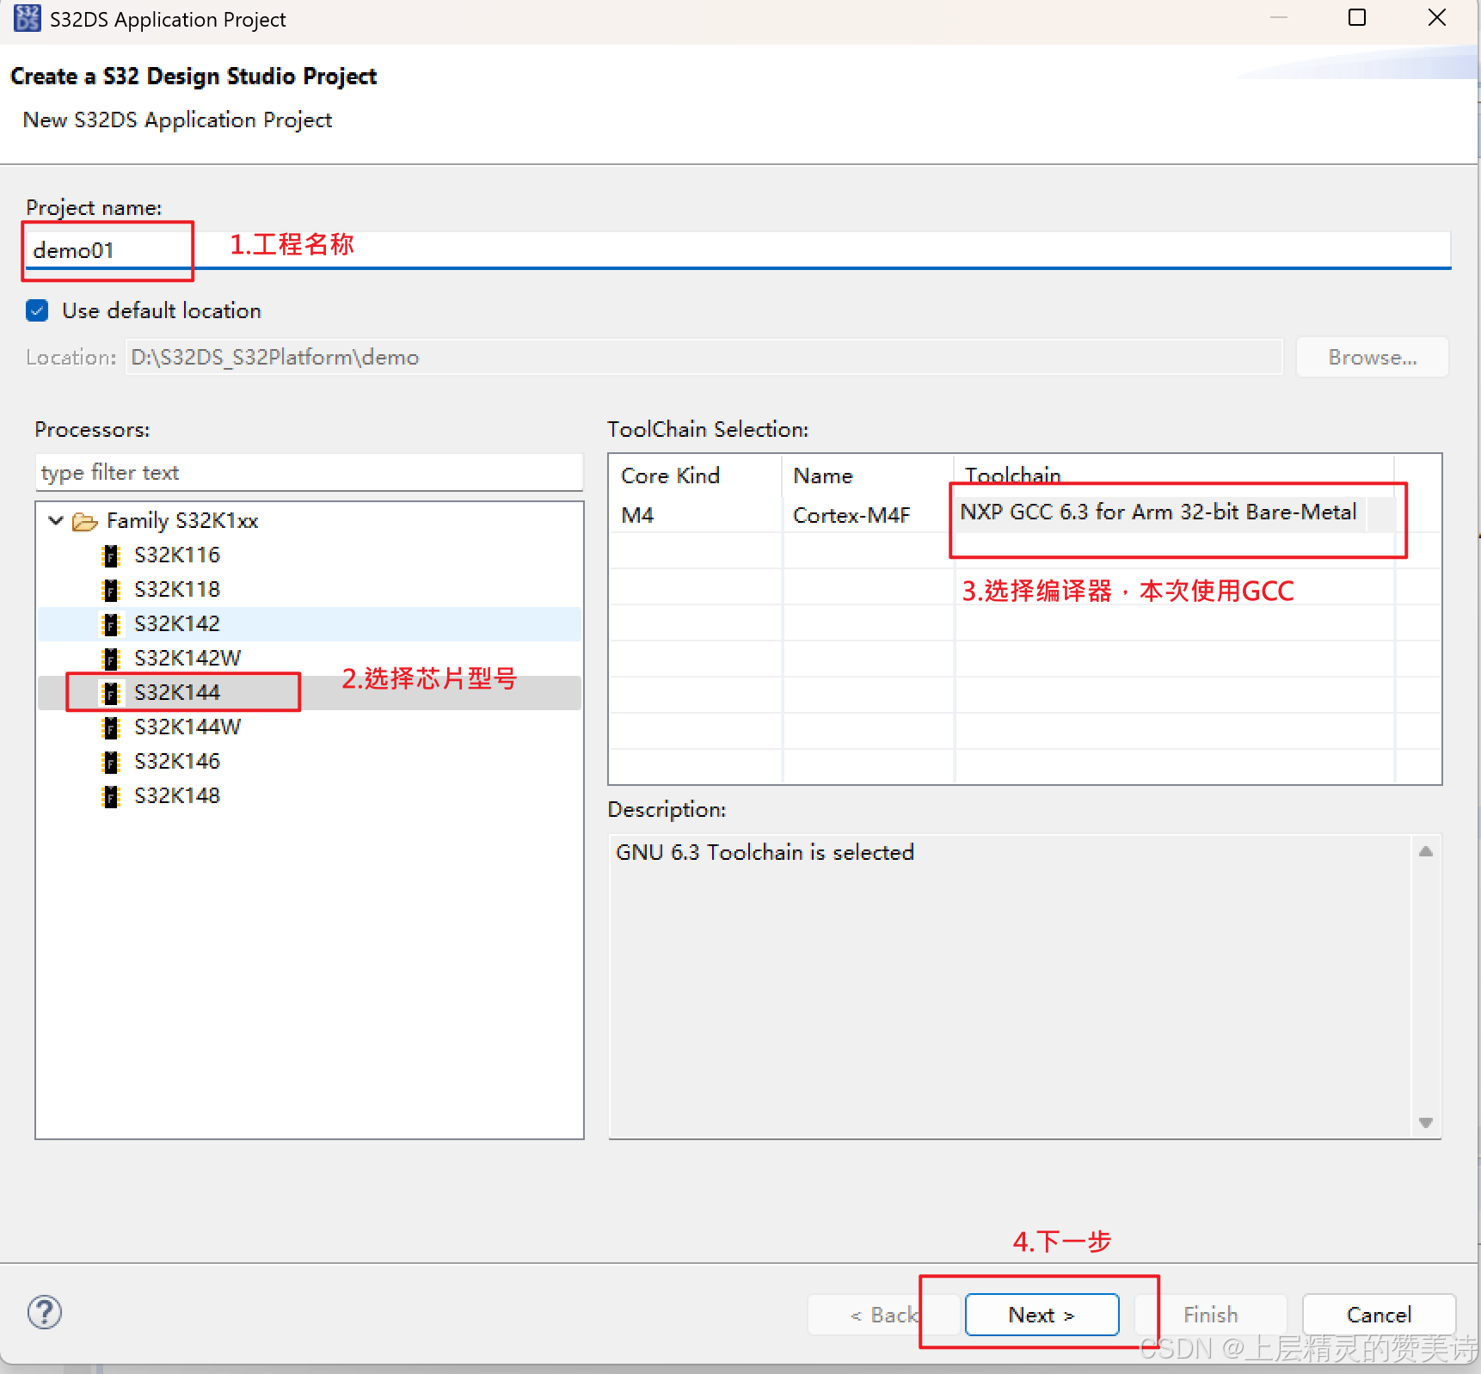Maximize the S32DS Application Project window
Viewport: 1481px width, 1374px height.
[1357, 17]
